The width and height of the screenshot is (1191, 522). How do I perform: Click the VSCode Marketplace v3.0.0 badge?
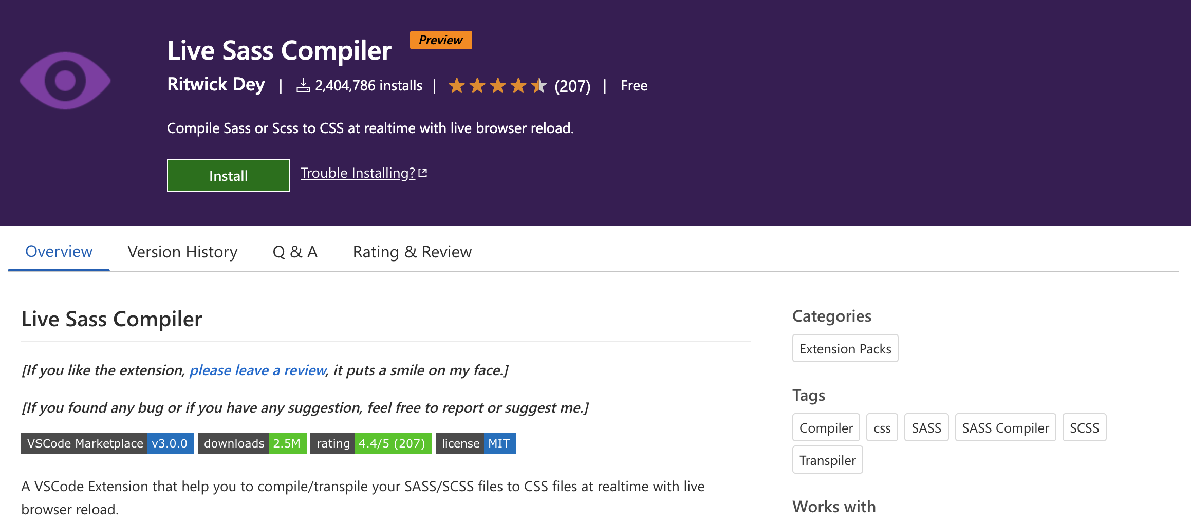(x=107, y=443)
